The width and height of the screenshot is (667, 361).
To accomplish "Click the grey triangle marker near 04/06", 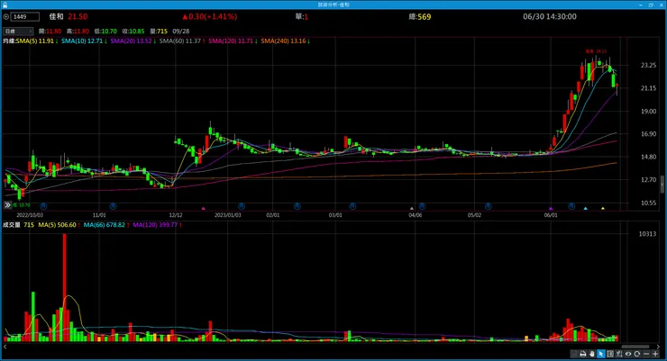I will click(411, 209).
